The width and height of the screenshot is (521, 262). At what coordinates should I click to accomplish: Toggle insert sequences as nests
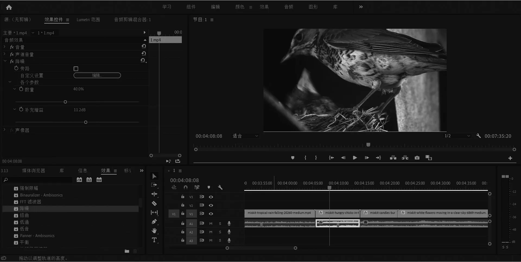[174, 187]
